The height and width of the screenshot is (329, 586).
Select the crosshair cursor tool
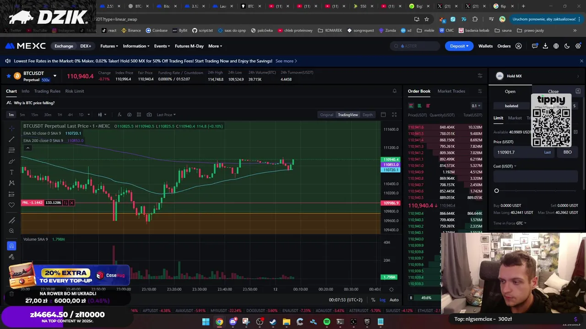[x=11, y=128]
